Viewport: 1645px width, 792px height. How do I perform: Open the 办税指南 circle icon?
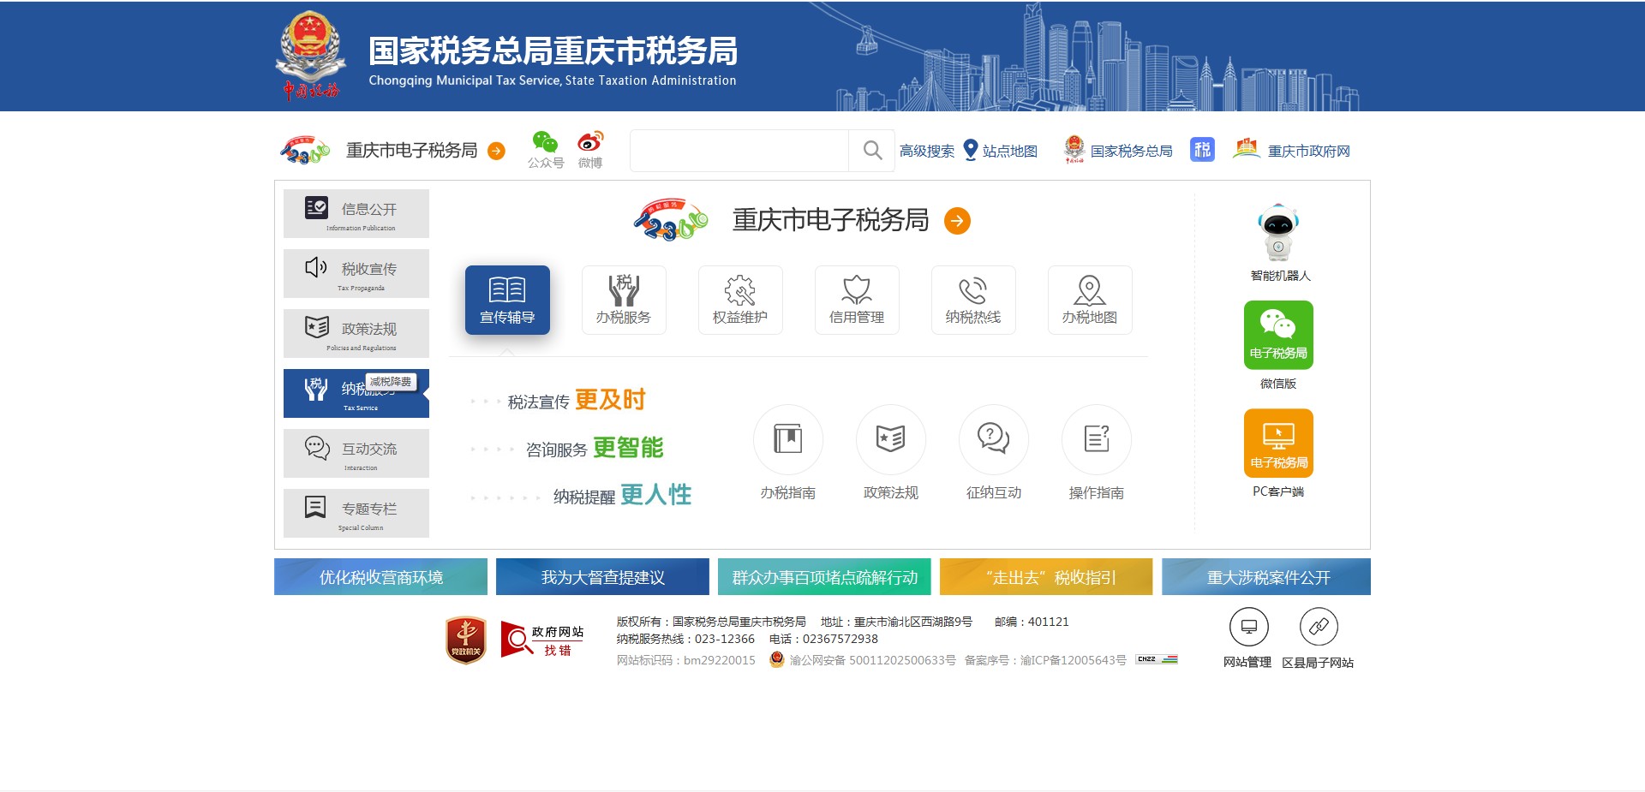coord(788,439)
